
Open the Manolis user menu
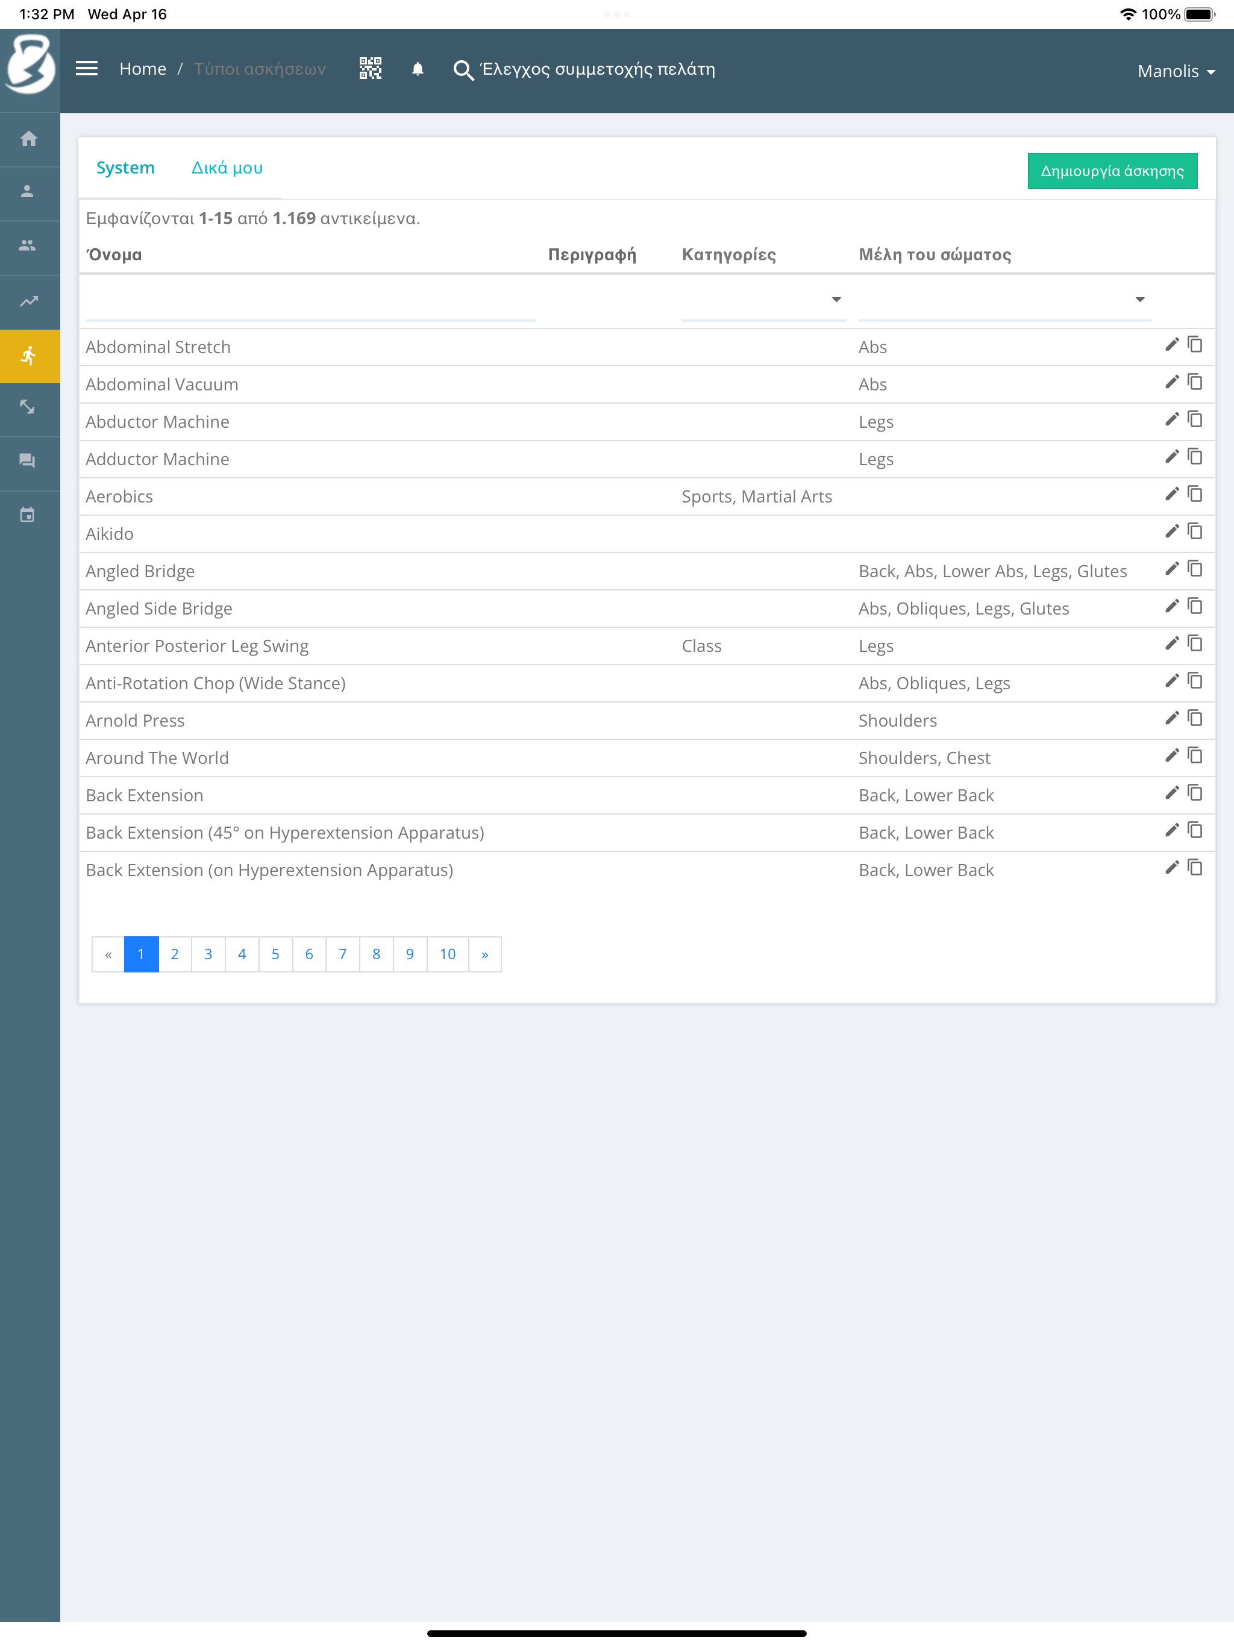[1176, 72]
